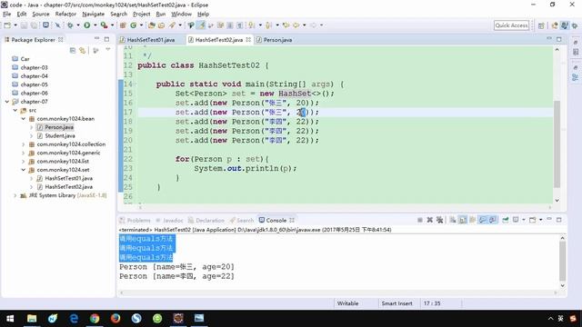Close the HashSetTest02.java editor tab
Image resolution: width=582 pixels, height=327 pixels.
(x=248, y=39)
